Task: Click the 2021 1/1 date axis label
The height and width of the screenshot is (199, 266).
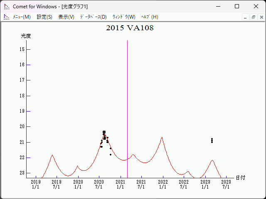Action: coord(120,184)
